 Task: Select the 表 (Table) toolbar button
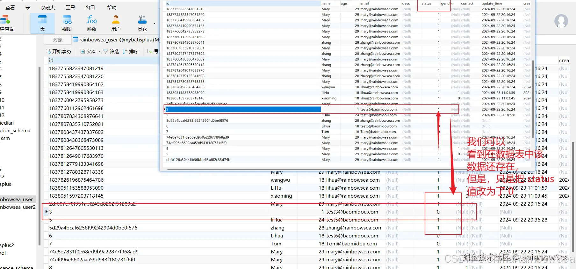coord(42,23)
